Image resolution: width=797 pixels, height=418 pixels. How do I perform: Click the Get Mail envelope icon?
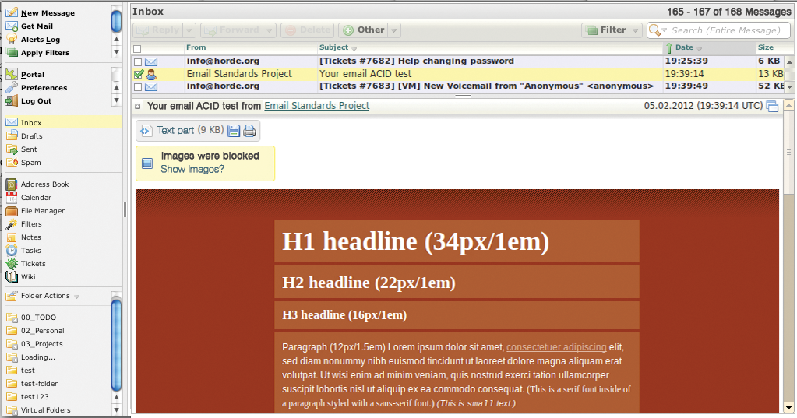click(x=12, y=26)
